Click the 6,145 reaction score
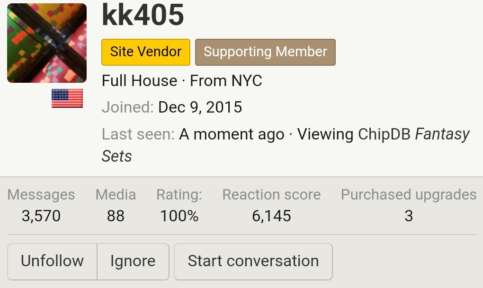 click(x=271, y=216)
